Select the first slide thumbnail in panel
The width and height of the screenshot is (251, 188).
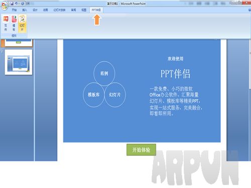pos(19,43)
